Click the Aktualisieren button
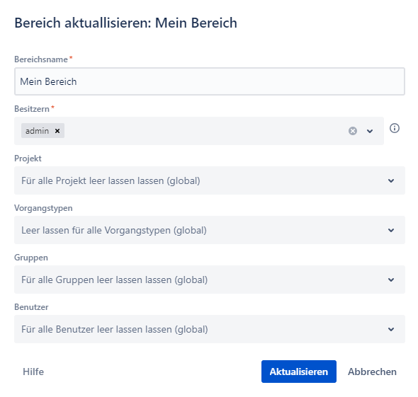The height and width of the screenshot is (397, 418). click(299, 372)
